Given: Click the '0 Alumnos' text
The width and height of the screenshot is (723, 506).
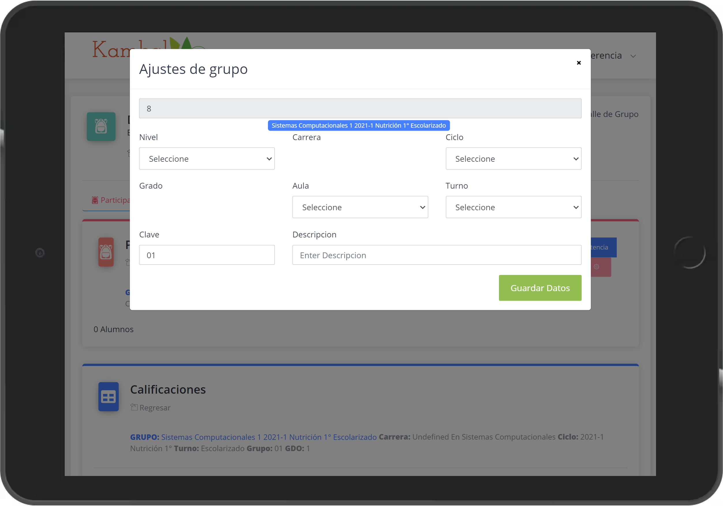Looking at the screenshot, I should coord(113,329).
